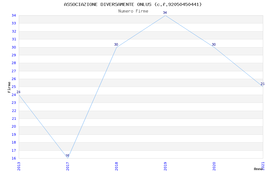The width and height of the screenshot is (266, 172).
Task: Click the subtitle Numero Firme
Action: pos(133,11)
